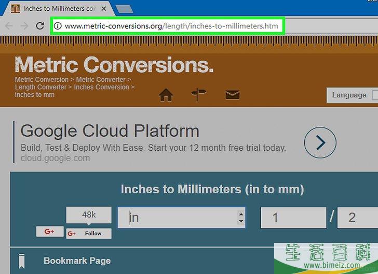
Task: Click the Bookmark Page link
Action: pos(77,261)
